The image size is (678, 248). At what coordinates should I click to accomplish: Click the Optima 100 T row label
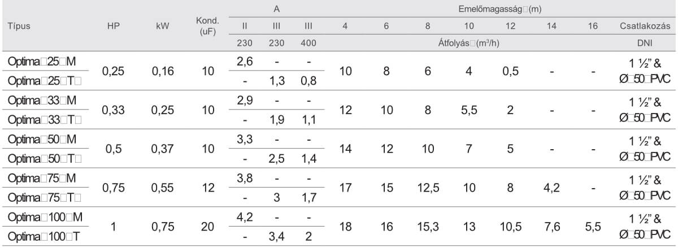[x=41, y=236]
